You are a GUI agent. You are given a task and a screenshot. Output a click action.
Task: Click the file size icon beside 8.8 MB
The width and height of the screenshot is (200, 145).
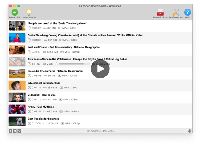[45, 28]
